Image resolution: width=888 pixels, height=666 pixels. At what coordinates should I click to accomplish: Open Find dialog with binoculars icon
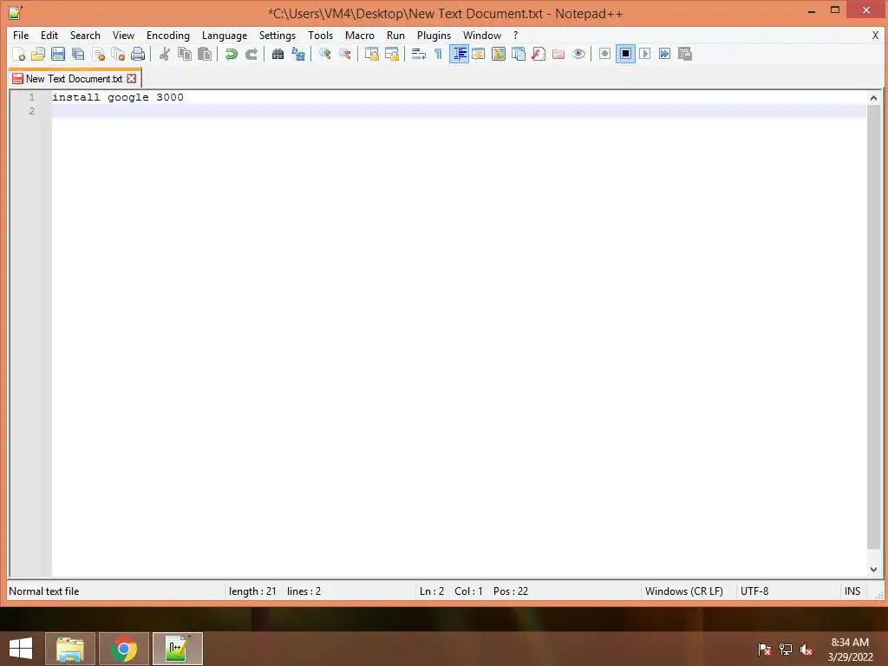tap(277, 54)
